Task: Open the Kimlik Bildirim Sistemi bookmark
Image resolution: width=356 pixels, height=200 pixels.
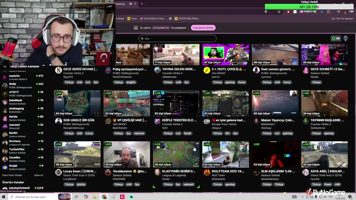Action: 153,19
